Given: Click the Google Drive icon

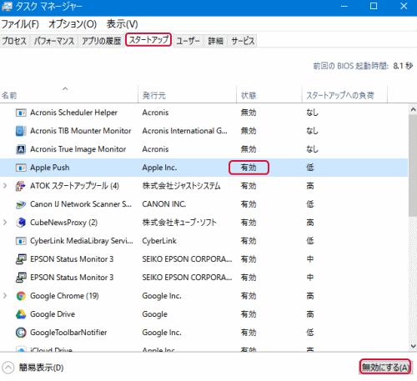Looking at the screenshot, I should (21, 314).
